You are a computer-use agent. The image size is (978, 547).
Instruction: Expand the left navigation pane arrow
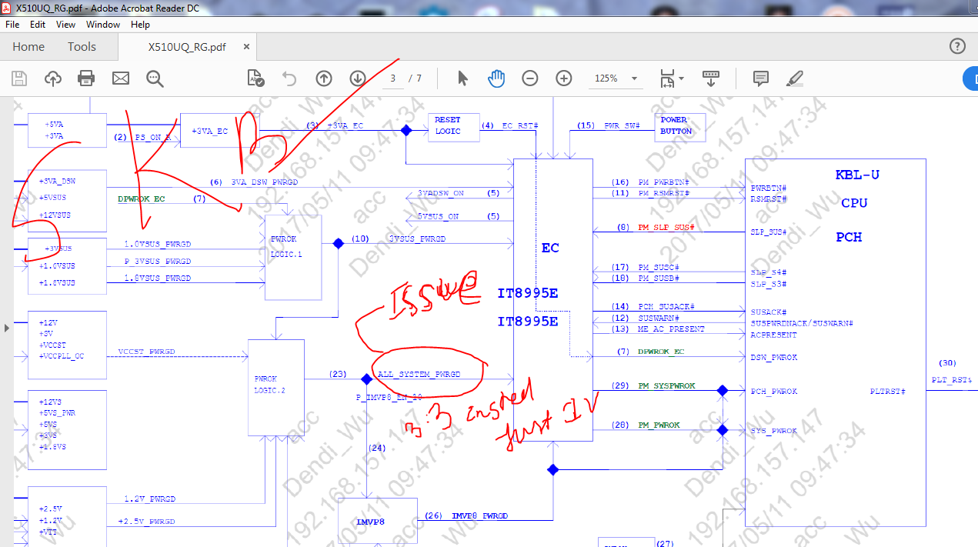tap(7, 328)
